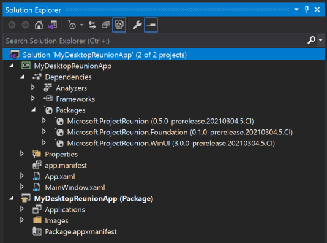Screen dimensions: 327x243
Task: Select app.manifest file
Action: coord(66,166)
